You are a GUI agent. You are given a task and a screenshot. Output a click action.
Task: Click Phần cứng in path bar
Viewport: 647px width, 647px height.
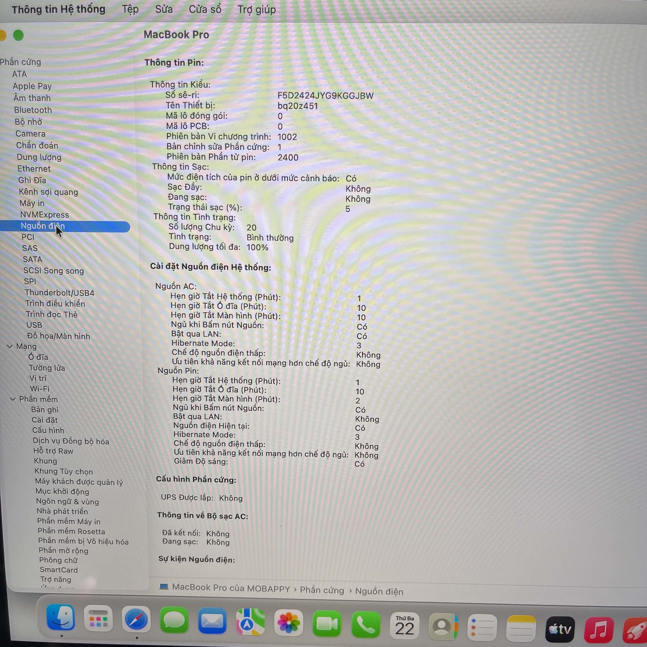click(x=322, y=590)
